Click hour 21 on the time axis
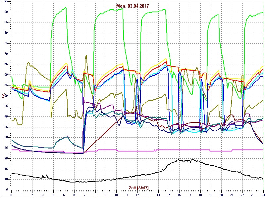Viewport: 265px width, 198px height. 232,195
